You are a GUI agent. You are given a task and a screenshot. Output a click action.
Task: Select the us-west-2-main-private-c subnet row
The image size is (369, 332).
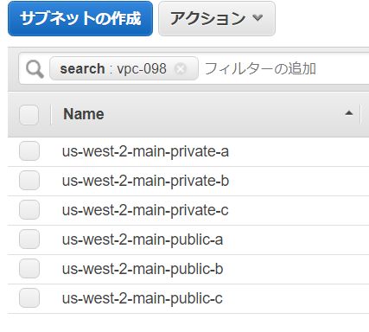click(x=188, y=210)
